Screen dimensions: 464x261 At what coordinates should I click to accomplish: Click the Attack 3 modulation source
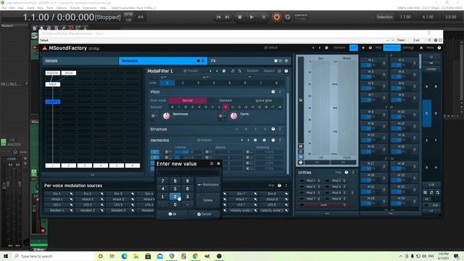coord(118,199)
